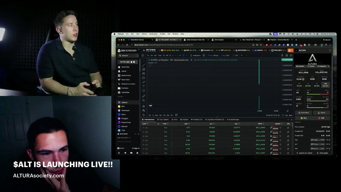Select the text annotation tool
The width and height of the screenshot is (341, 192).
(x=144, y=86)
